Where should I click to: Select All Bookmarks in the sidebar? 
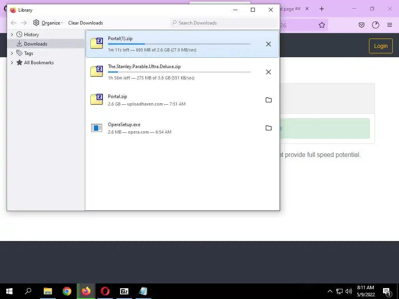tap(39, 63)
